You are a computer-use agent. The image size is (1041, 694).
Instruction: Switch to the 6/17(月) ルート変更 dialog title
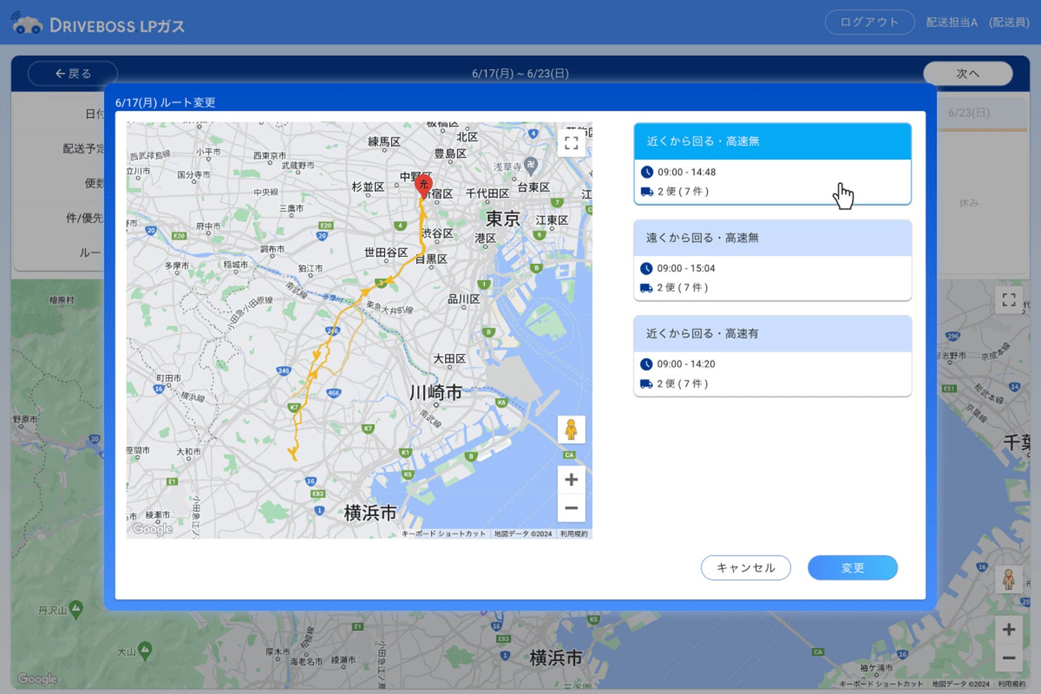pos(167,102)
